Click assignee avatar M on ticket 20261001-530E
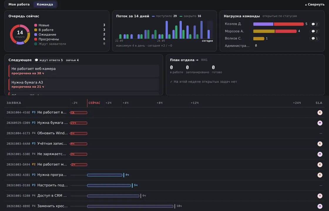The width and height of the screenshot is (329, 211). (x=320, y=154)
